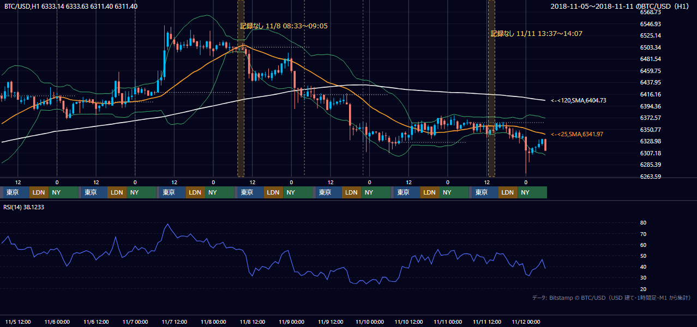Click price axis value 6568.73

tap(651, 12)
